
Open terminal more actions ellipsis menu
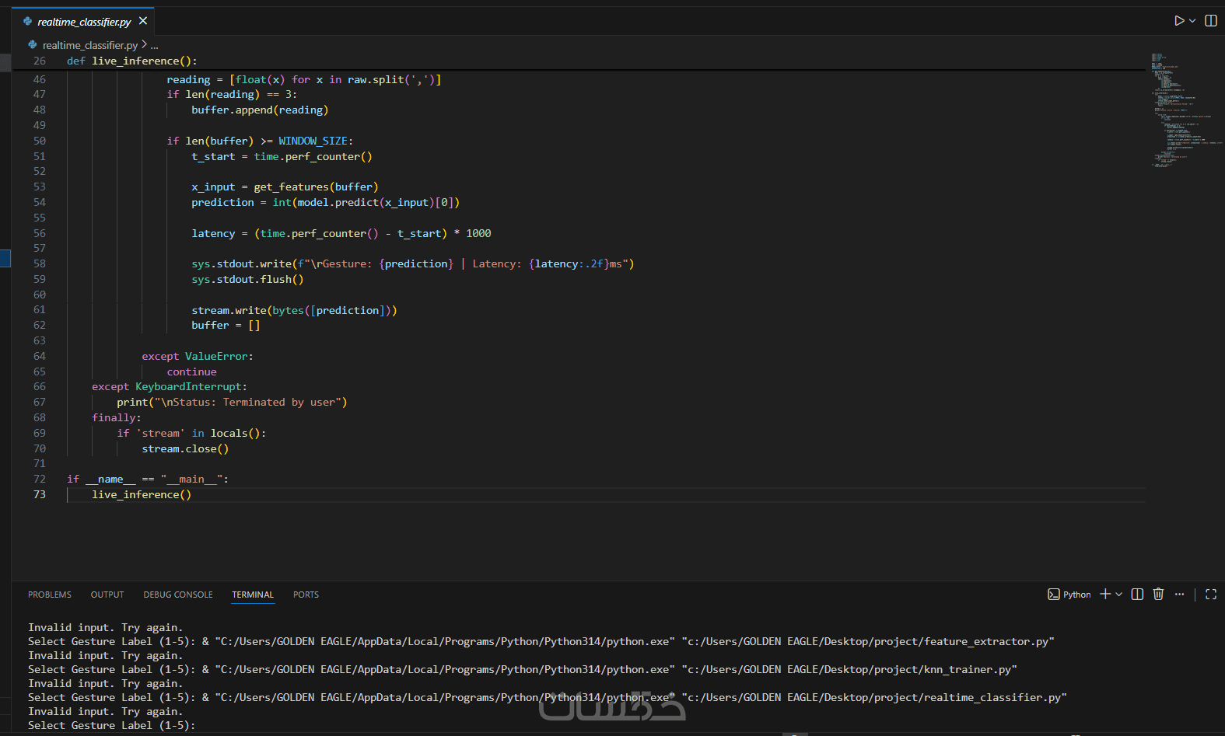coord(1179,594)
